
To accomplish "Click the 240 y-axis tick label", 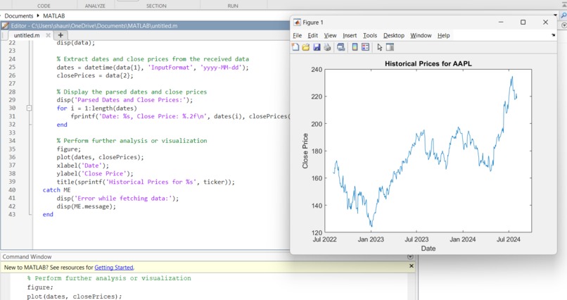I will coord(317,70).
